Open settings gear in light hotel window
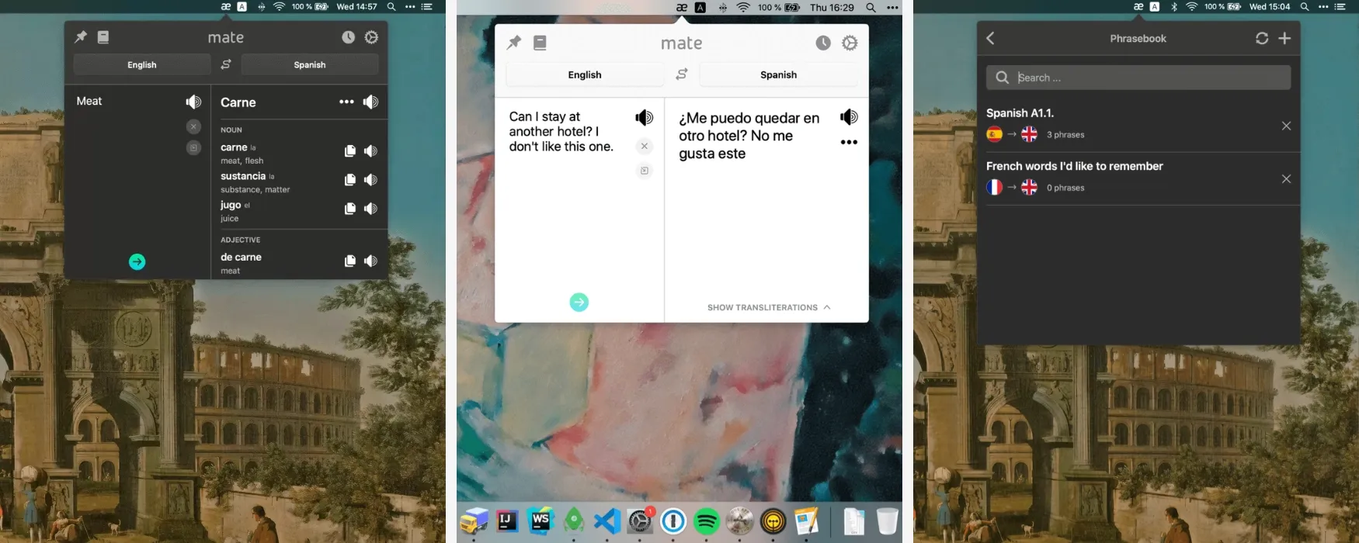The height and width of the screenshot is (543, 1359). click(850, 43)
